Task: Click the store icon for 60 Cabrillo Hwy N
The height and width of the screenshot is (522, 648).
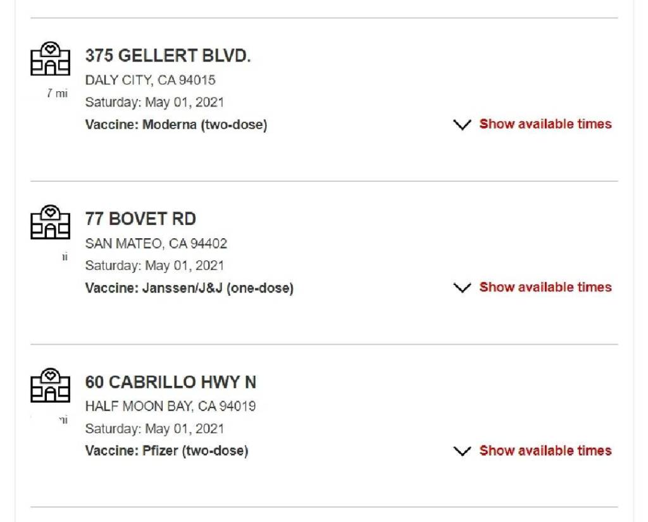Action: point(50,386)
